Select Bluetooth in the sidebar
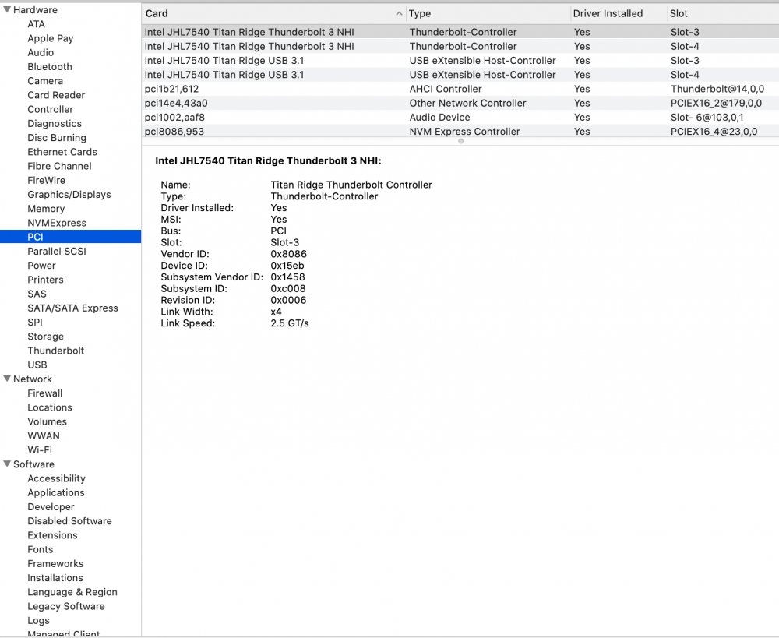This screenshot has height=638, width=779. (50, 66)
